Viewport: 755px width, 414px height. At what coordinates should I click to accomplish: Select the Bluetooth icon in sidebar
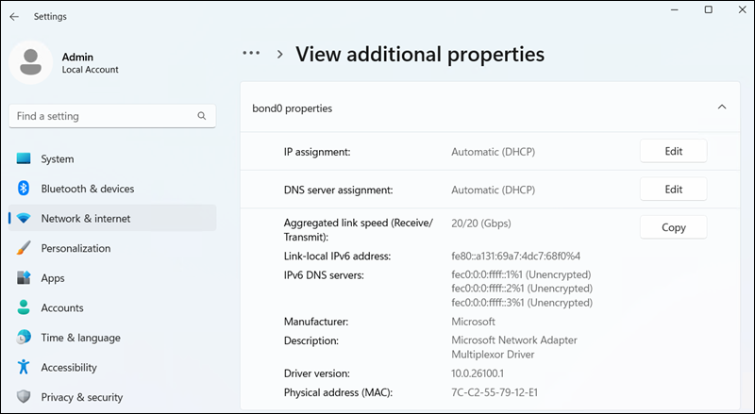pos(24,189)
